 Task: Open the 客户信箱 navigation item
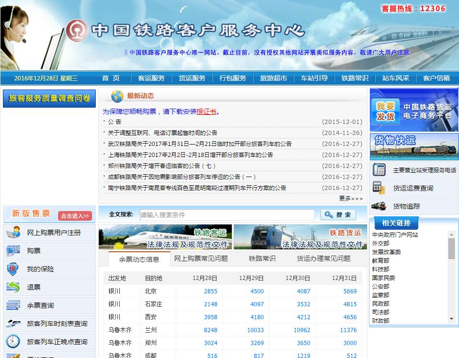(436, 78)
